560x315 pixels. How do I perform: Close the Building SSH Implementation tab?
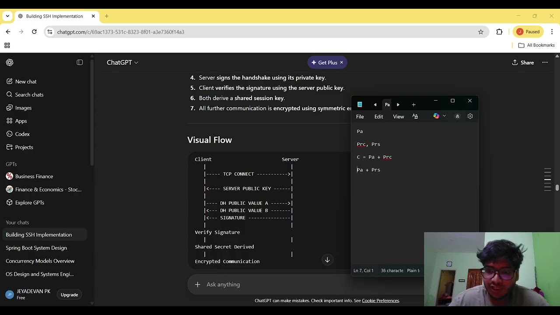point(93,16)
